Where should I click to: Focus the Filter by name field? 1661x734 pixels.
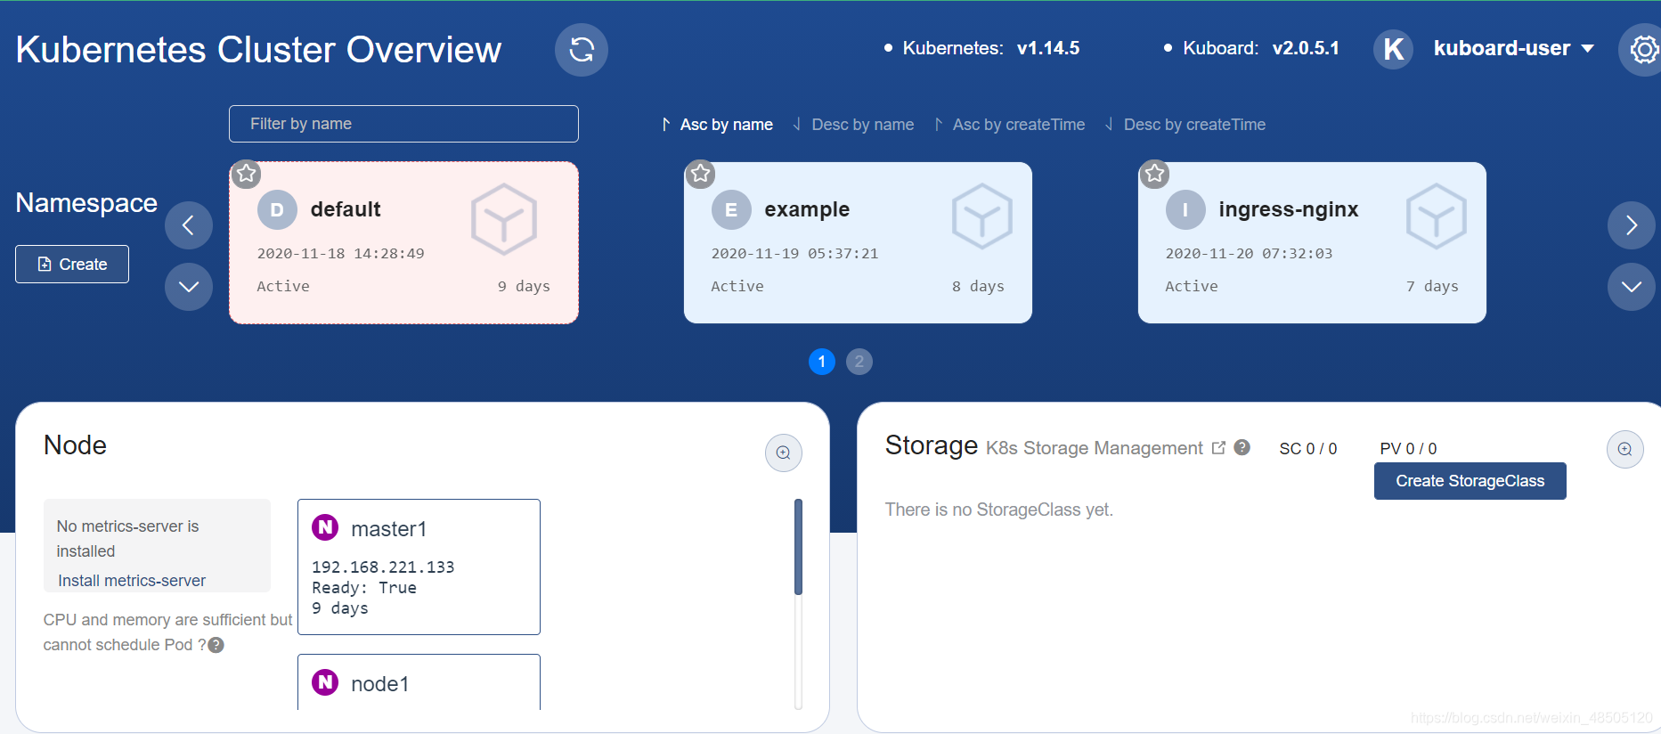403,124
